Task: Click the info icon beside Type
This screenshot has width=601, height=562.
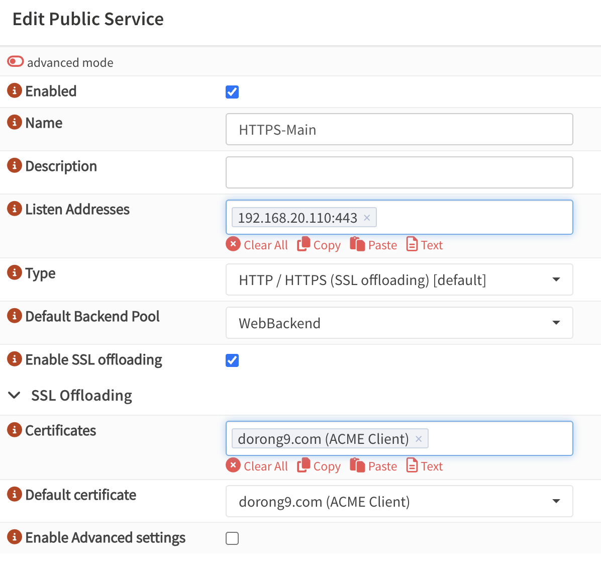Action: click(15, 273)
